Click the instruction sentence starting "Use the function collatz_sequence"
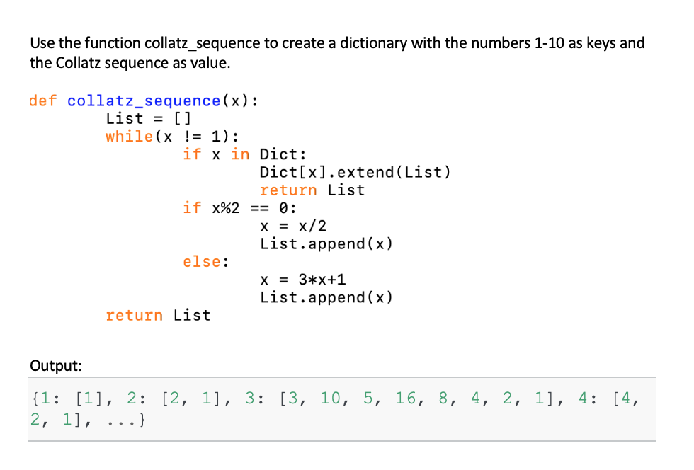Screen dimensions: 694x470 [337, 52]
